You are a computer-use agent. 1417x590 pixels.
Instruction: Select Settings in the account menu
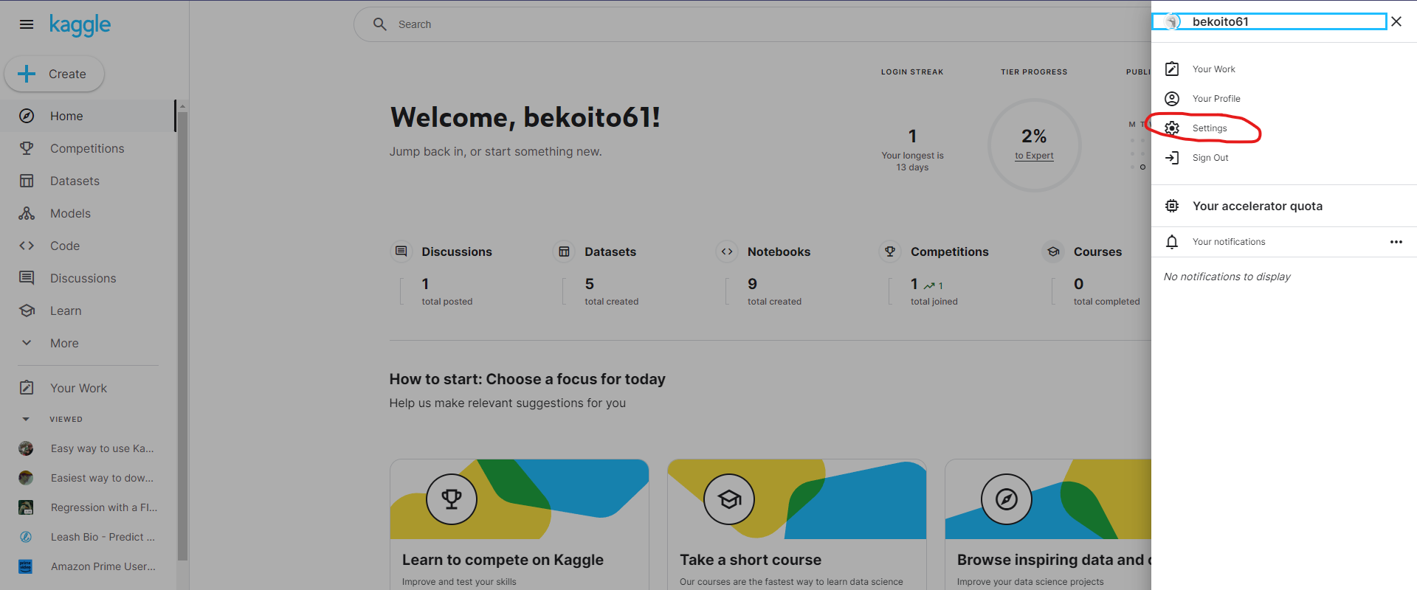pyautogui.click(x=1210, y=128)
